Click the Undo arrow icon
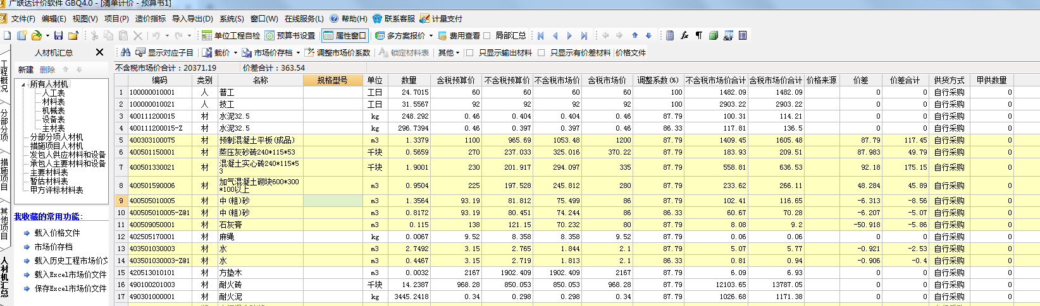Image resolution: width=1040 pixels, height=306 pixels. point(156,35)
